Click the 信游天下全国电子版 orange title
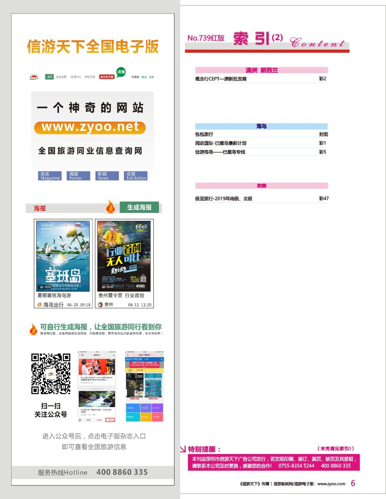The width and height of the screenshot is (386, 499). coord(93,47)
